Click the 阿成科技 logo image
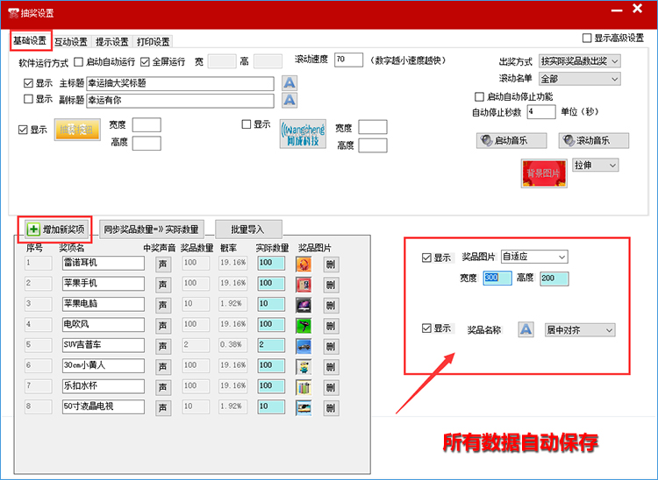658x480 pixels. (x=302, y=134)
